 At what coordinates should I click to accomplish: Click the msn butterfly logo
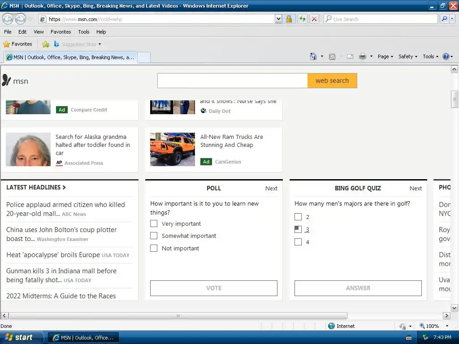tap(6, 80)
